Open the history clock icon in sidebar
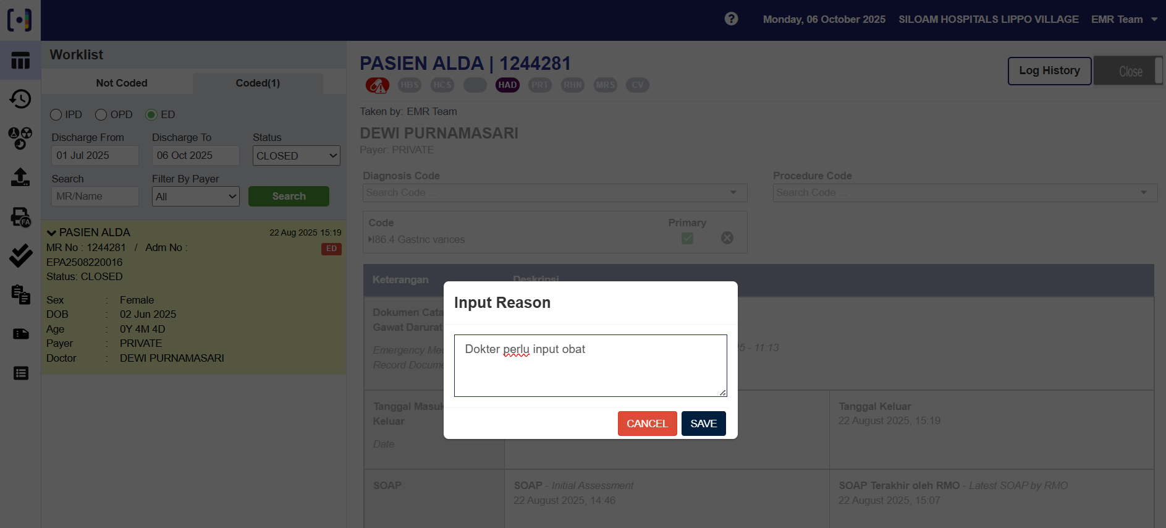This screenshot has width=1166, height=528. pos(20,99)
